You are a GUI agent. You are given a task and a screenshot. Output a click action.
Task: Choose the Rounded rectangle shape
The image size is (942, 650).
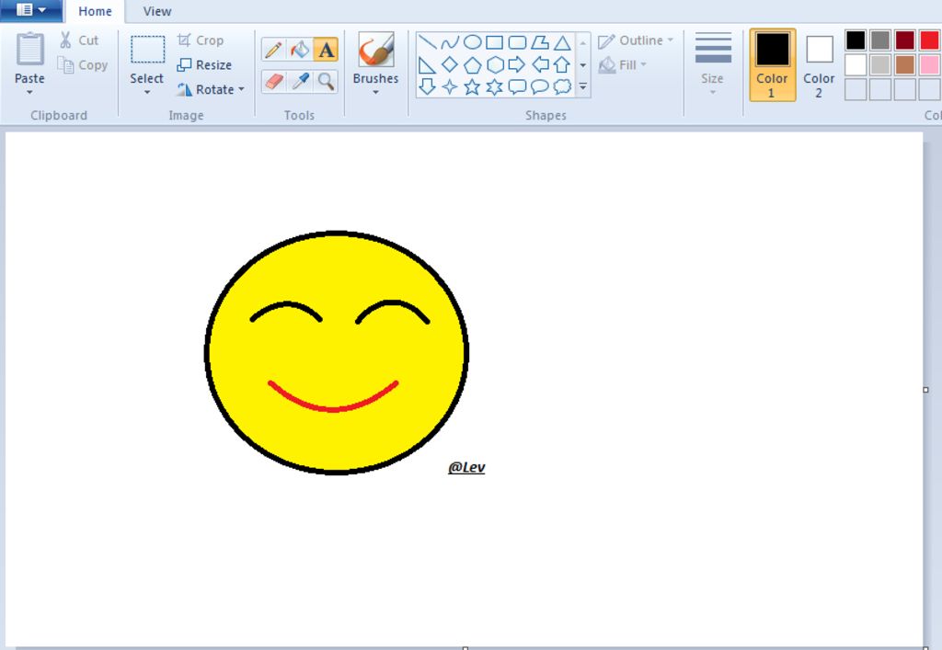tap(517, 42)
